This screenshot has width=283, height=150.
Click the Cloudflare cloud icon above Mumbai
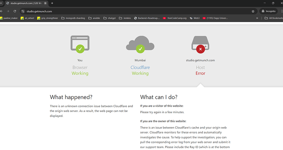pos(140,44)
